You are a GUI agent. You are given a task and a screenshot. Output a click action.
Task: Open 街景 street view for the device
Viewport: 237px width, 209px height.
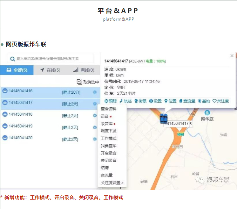coord(136,101)
